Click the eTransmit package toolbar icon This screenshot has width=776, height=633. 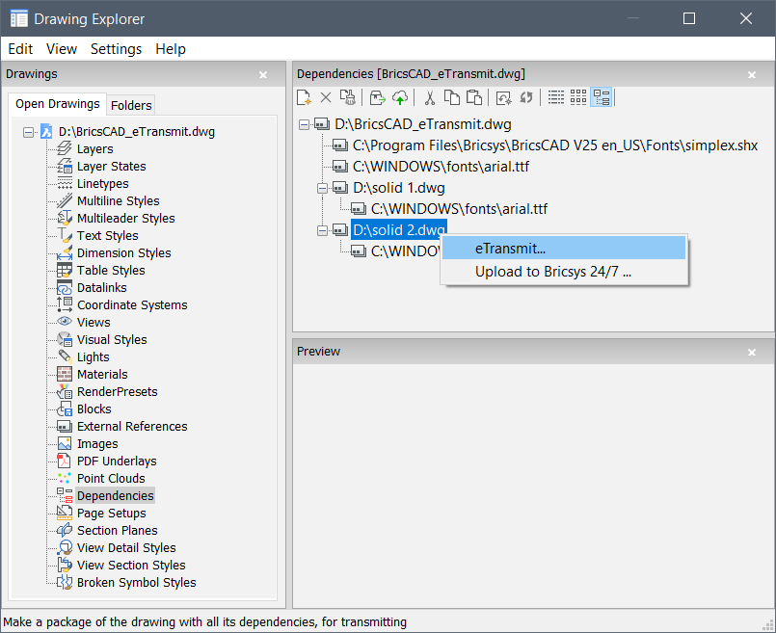pos(377,97)
